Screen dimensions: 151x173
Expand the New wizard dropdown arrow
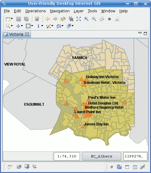12,19
